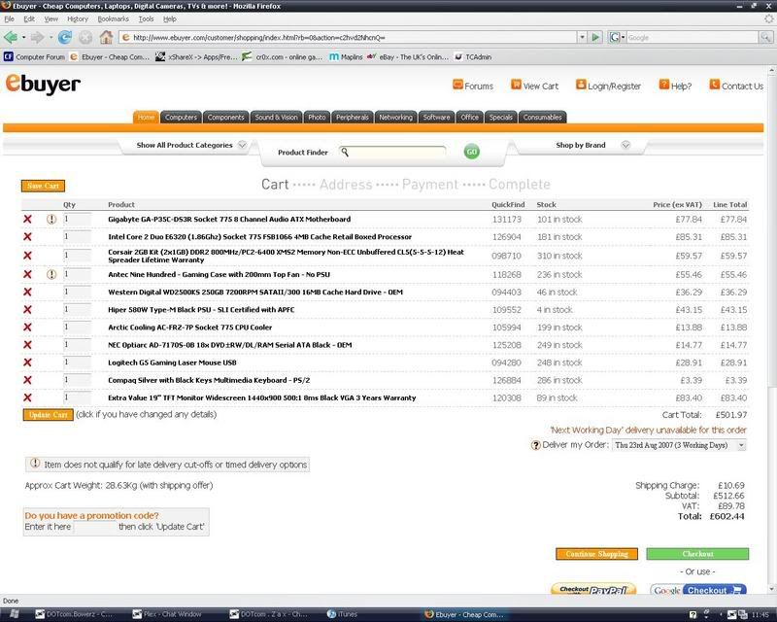This screenshot has height=622, width=777.
Task: Select the Networking navigation tab
Action: point(396,117)
